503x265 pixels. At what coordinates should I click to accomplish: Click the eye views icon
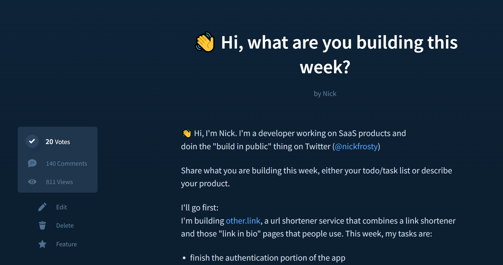(x=32, y=182)
